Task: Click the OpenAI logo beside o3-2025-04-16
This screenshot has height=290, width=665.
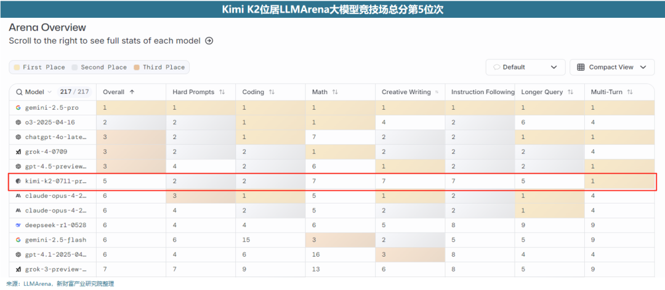Action: pos(18,122)
